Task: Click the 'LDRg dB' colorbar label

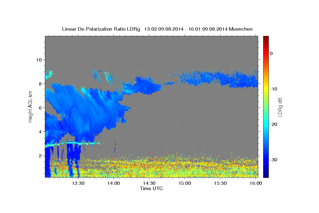Action: point(280,107)
